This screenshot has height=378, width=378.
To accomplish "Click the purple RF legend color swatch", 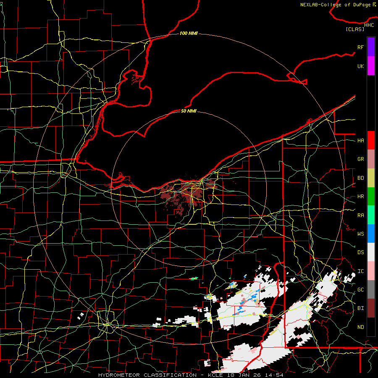I will pos(371,47).
